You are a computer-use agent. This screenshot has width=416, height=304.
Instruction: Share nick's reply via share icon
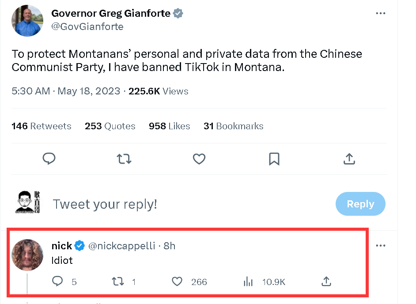(326, 281)
